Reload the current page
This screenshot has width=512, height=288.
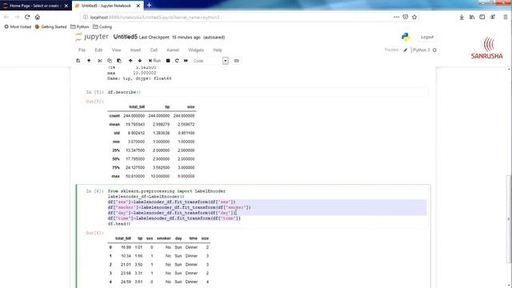pos(27,17)
